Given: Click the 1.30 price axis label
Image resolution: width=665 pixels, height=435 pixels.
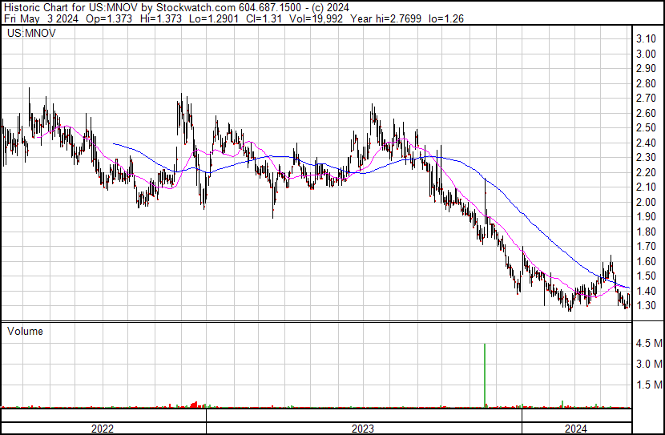Looking at the screenshot, I should 646,306.
